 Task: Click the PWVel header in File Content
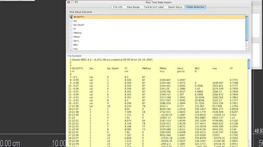(x=163, y=69)
